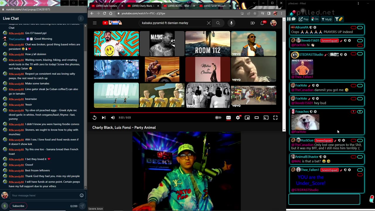Image resolution: width=375 pixels, height=211 pixels.
Task: Downvote Foxaches message red pill
Action: coord(353,112)
